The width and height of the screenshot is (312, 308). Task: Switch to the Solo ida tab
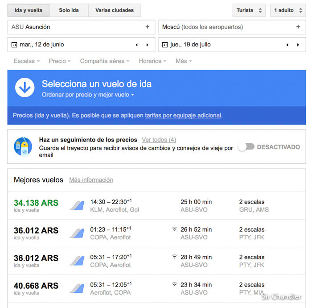[x=69, y=10]
